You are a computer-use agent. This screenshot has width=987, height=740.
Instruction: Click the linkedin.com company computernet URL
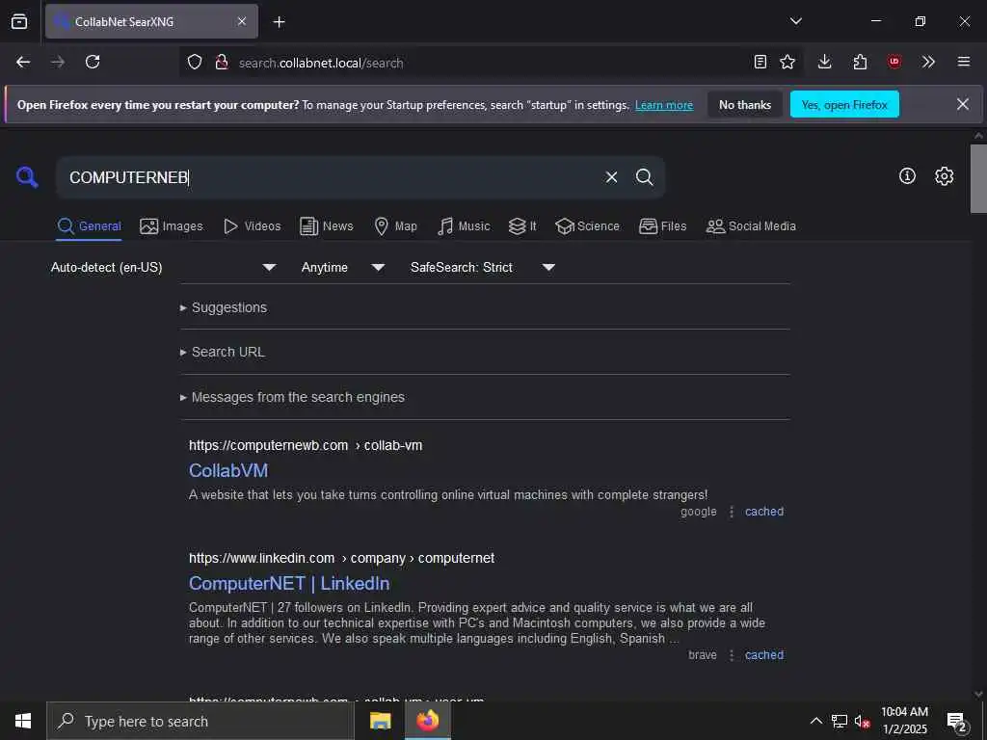point(342,558)
